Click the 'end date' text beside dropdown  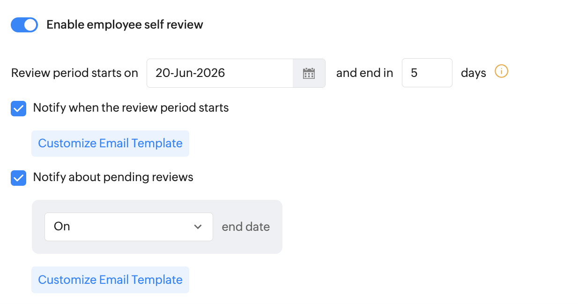245,227
